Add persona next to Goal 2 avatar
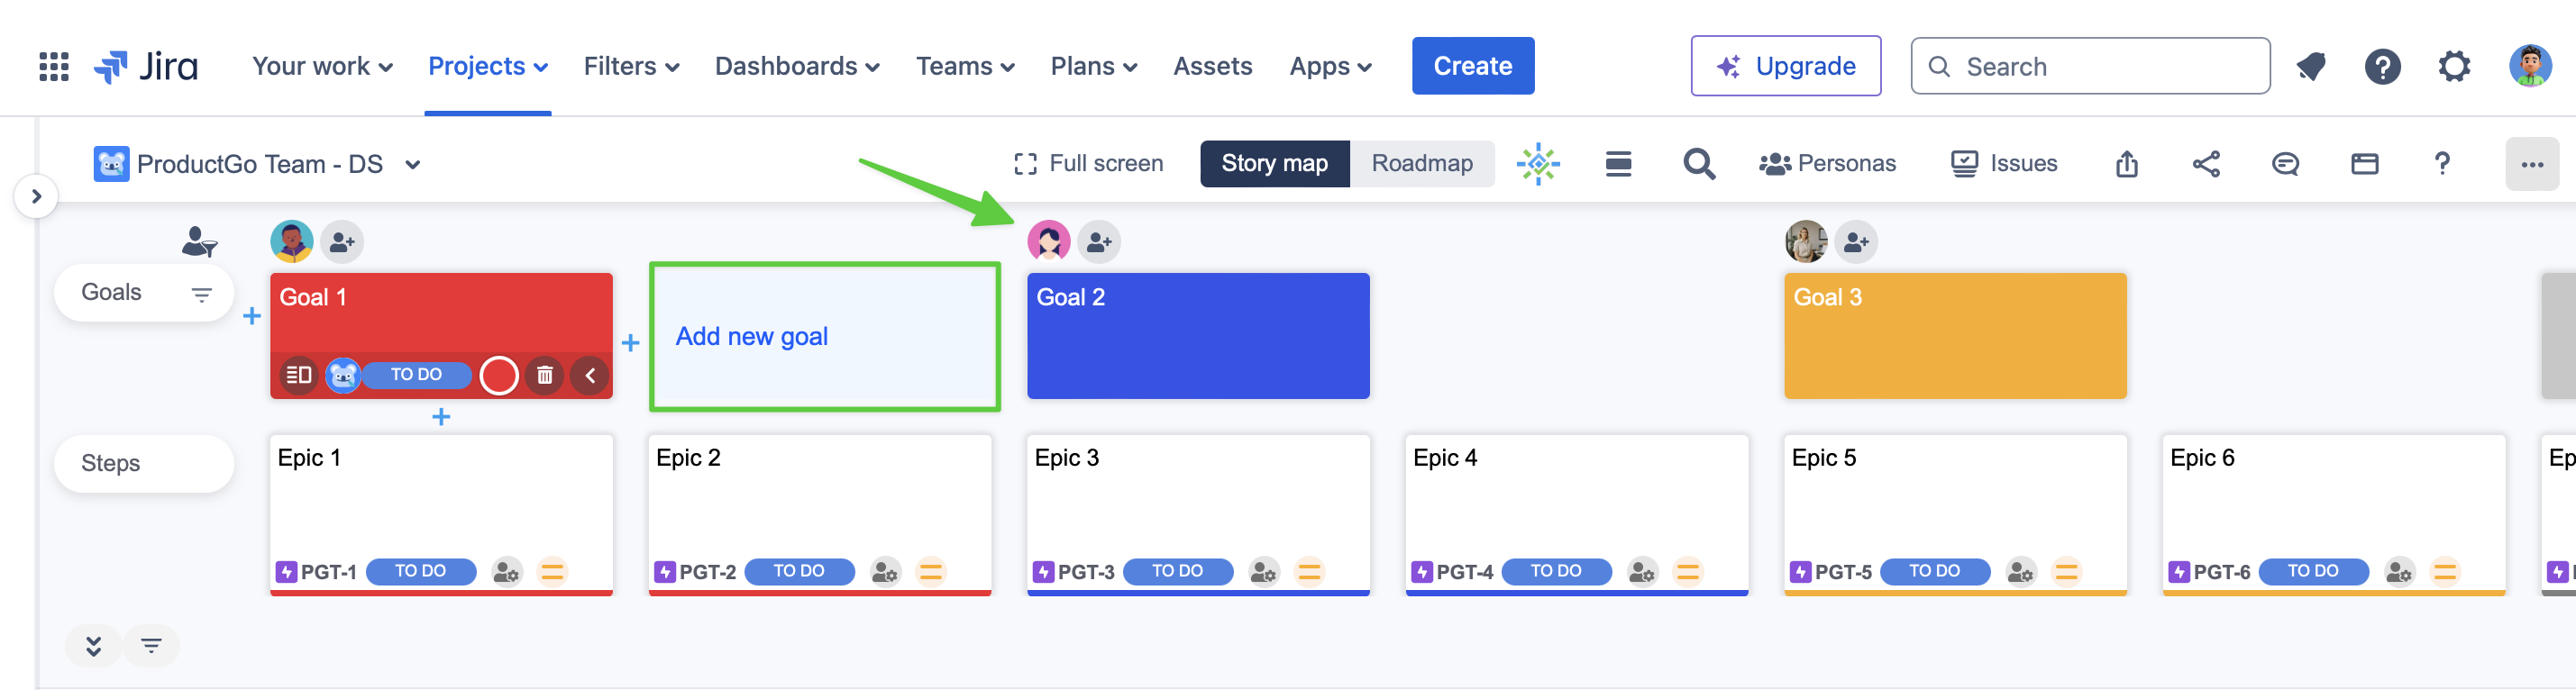 click(x=1099, y=242)
